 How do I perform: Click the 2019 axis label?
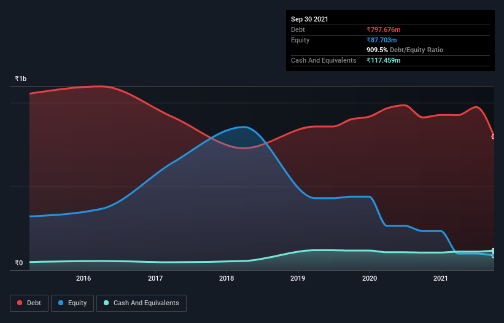point(298,278)
